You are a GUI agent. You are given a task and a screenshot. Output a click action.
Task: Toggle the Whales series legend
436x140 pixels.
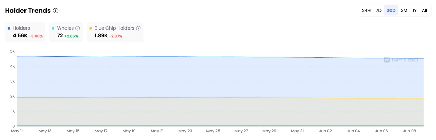pos(65,28)
